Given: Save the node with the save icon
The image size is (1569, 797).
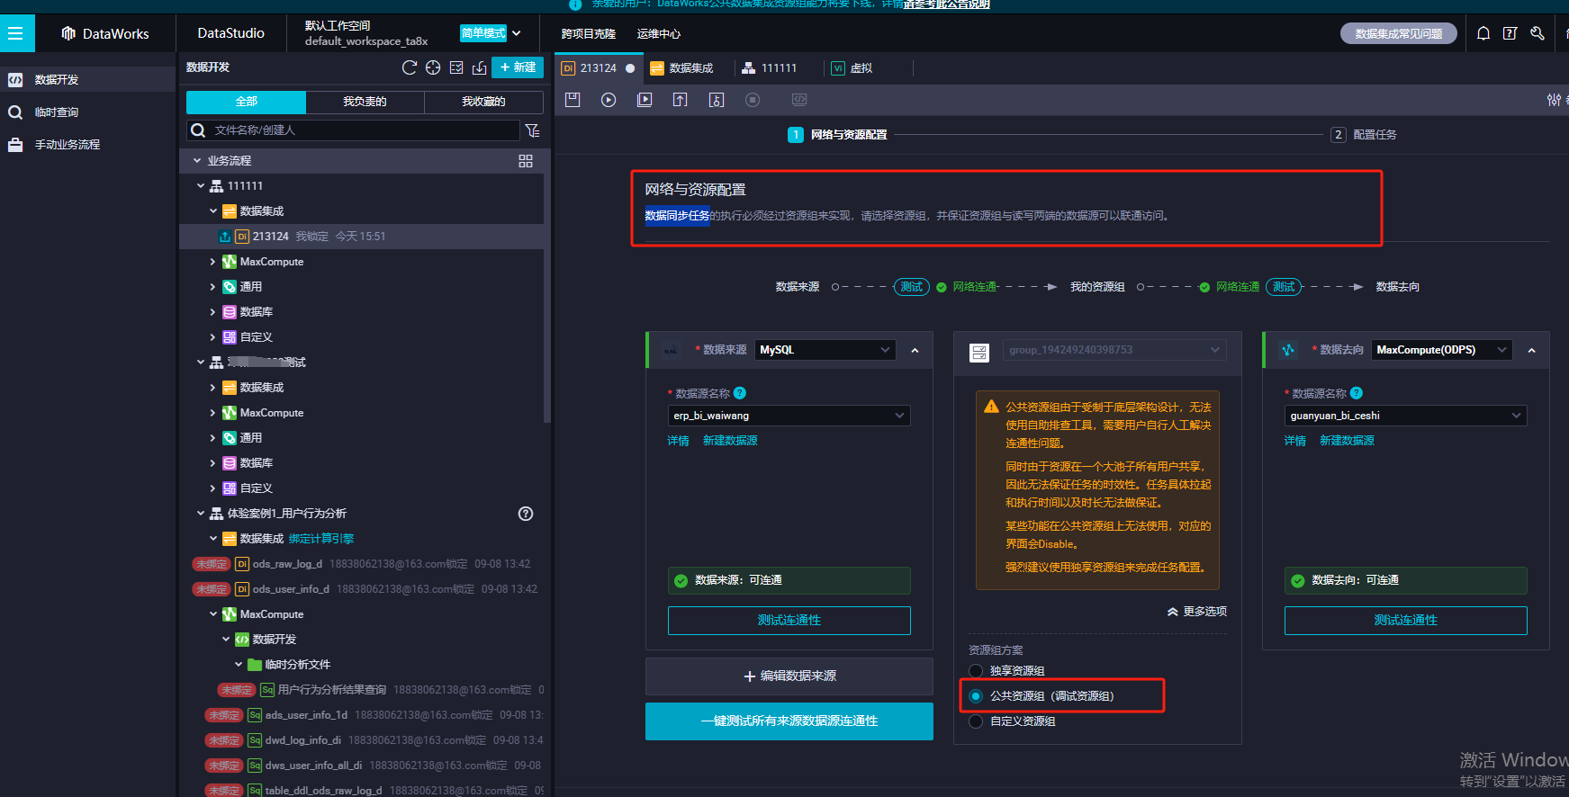Looking at the screenshot, I should [573, 100].
